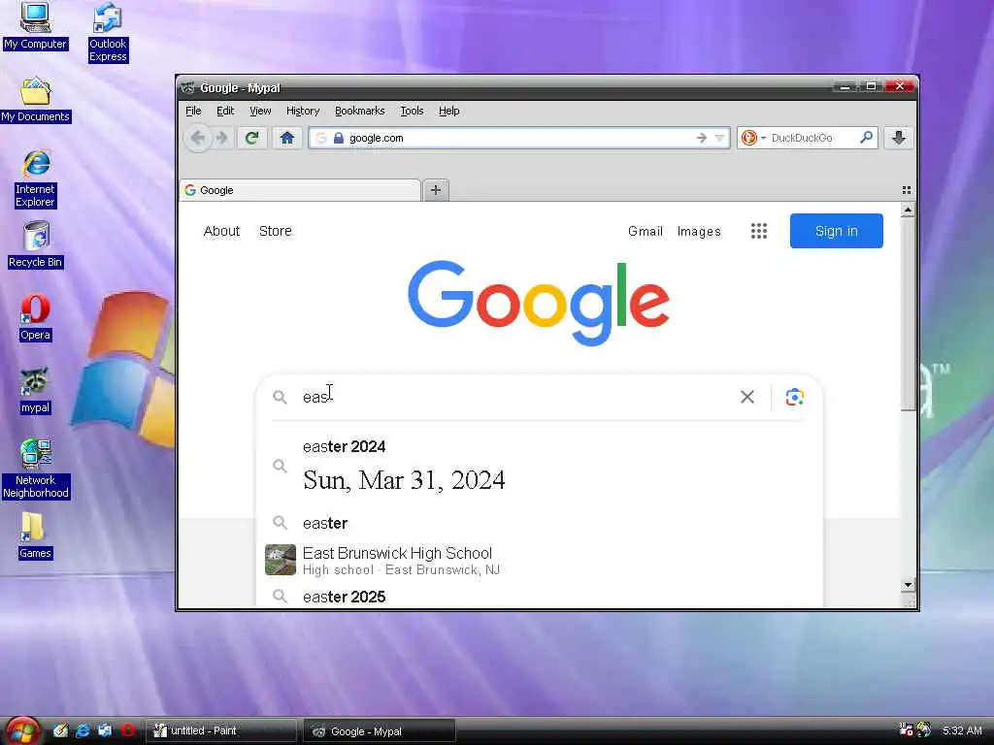The height and width of the screenshot is (745, 994).
Task: Select the Internet Explorer desktop icon
Action: coord(36,178)
